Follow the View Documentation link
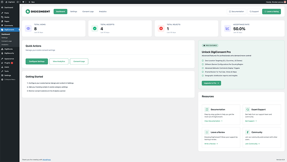This screenshot has height=162, width=287. click(x=213, y=121)
